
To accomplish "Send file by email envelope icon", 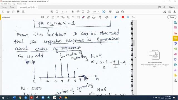I will coord(170,12).
